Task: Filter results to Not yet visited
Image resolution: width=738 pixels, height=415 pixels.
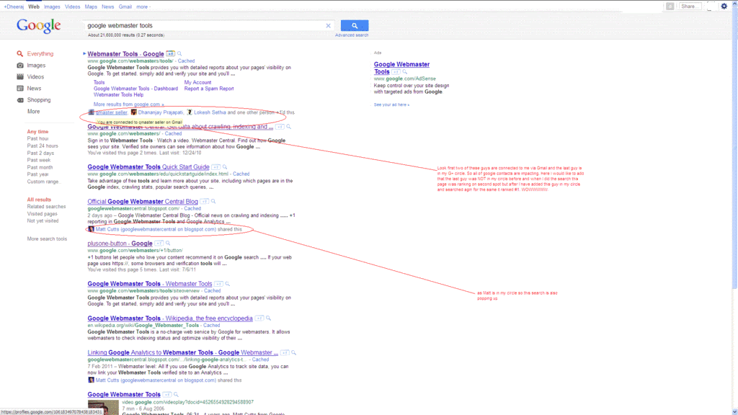Action: 43,220
